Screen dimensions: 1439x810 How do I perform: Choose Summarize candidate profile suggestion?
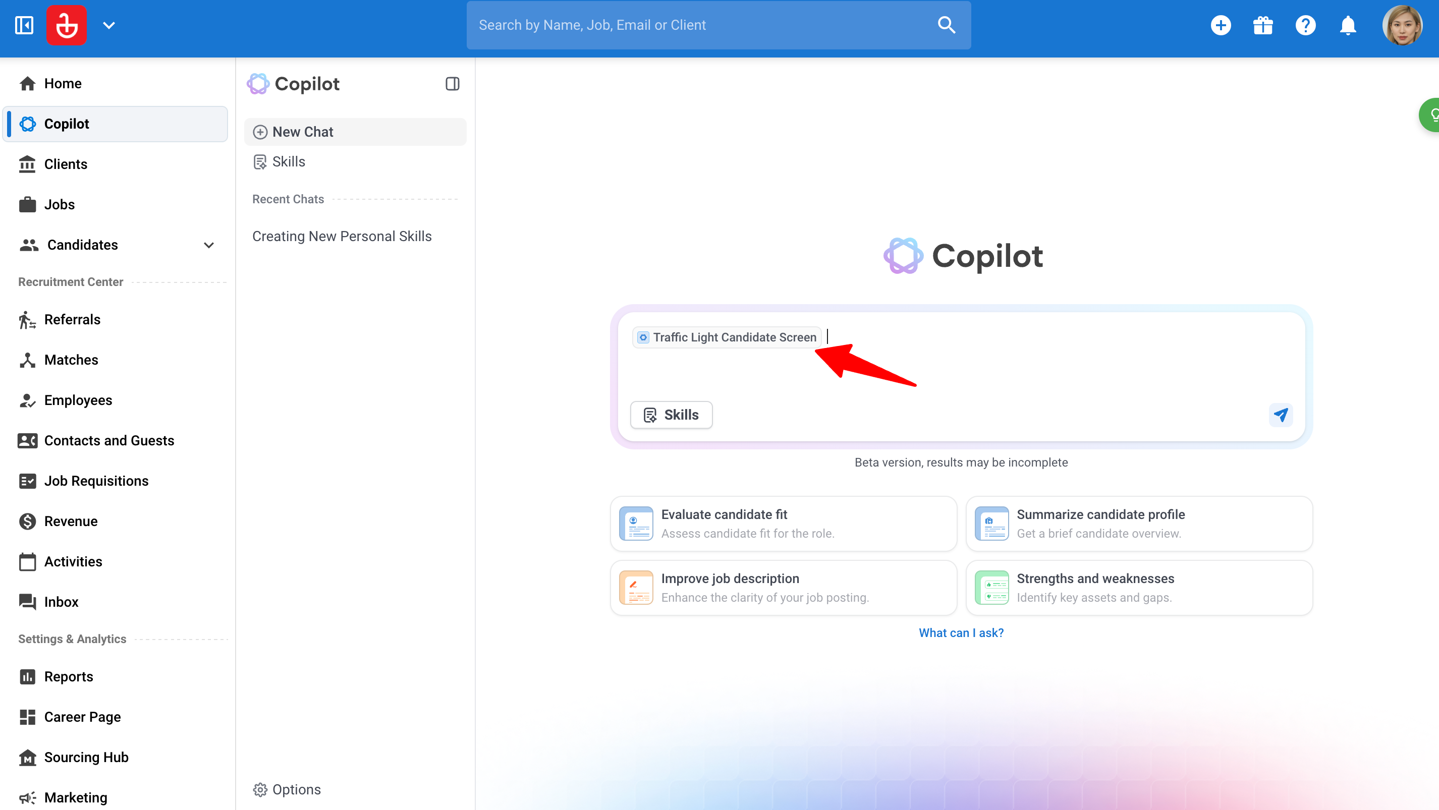tap(1139, 524)
